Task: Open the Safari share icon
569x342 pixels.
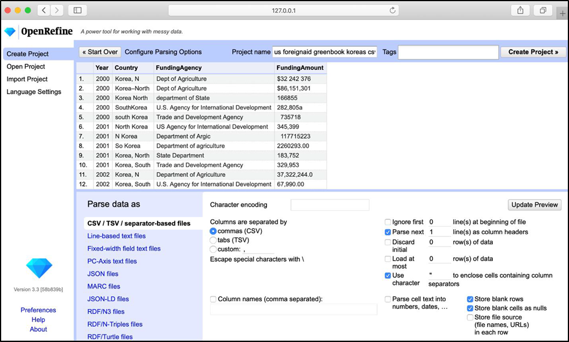Action: 520,10
